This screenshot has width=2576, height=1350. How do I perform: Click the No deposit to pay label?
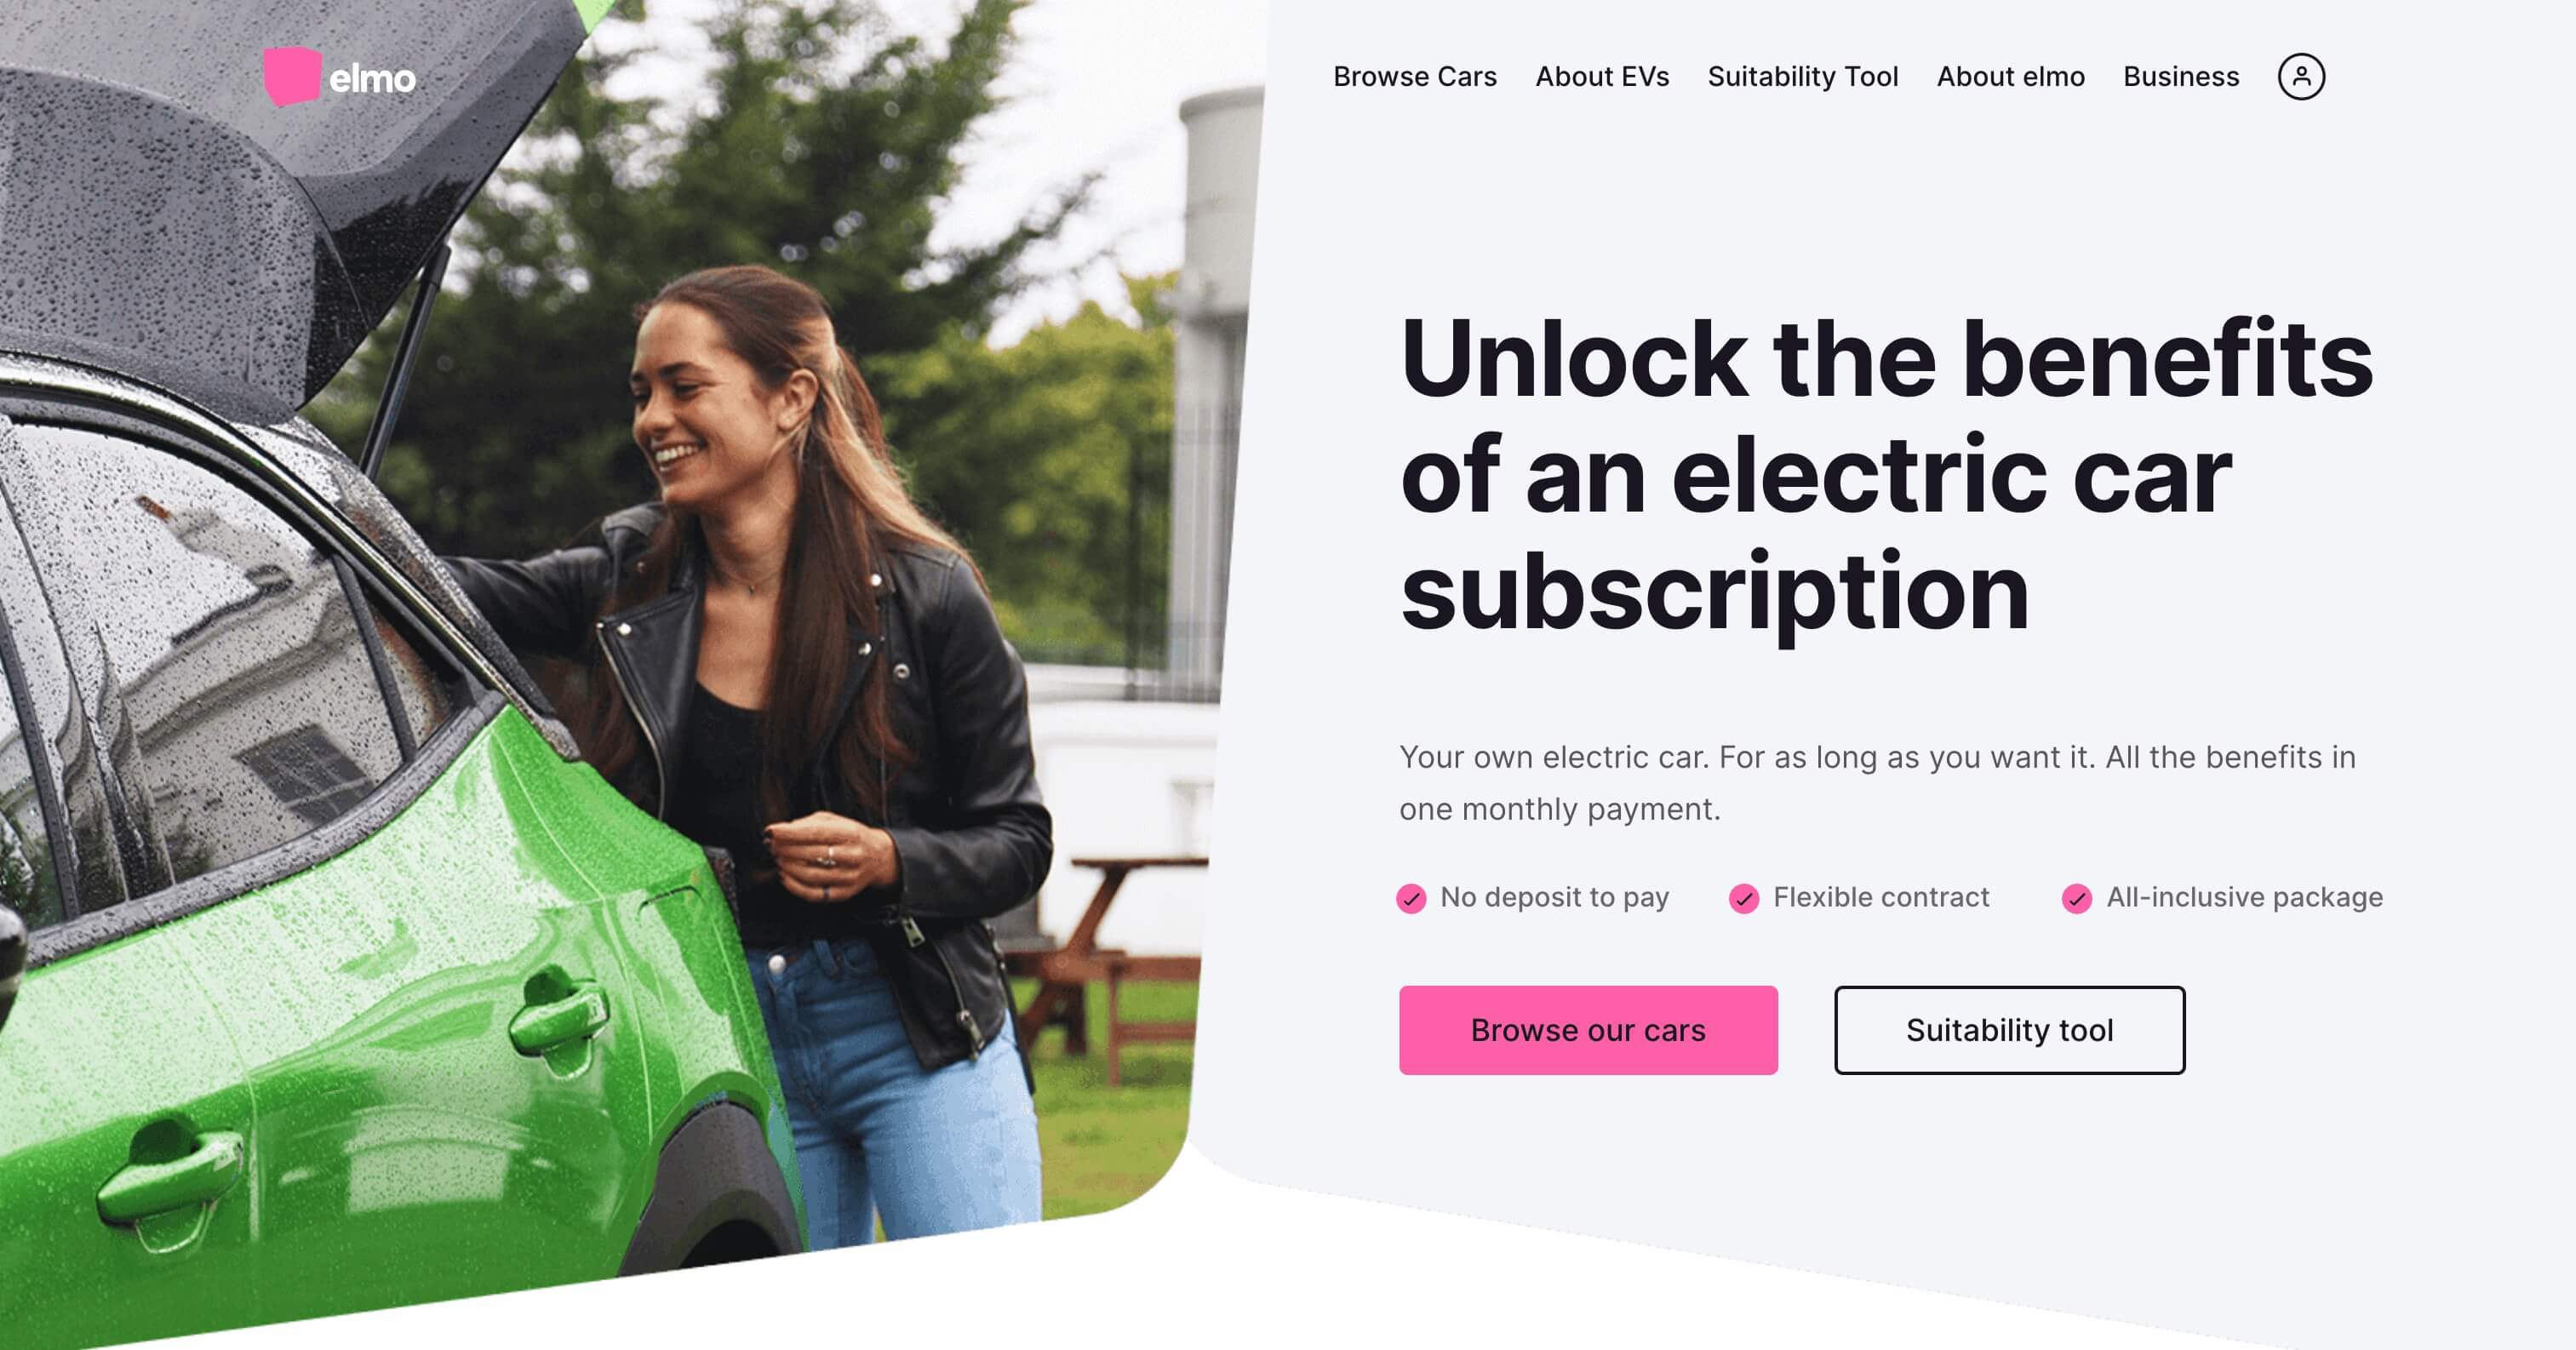tap(1554, 897)
